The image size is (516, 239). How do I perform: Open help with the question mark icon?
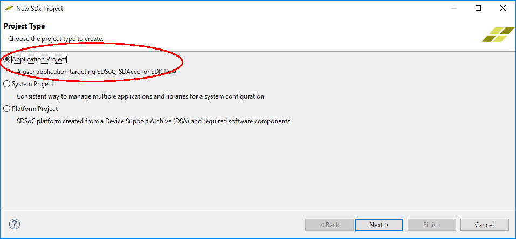15,224
